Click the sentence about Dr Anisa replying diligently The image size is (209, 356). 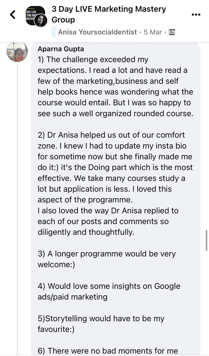coord(108,221)
